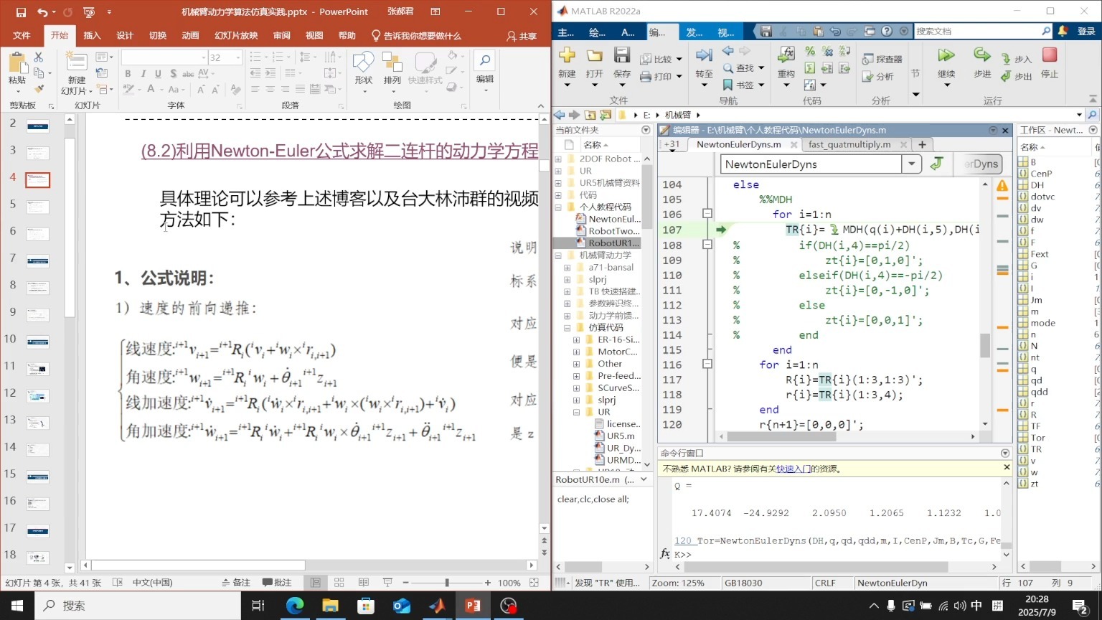This screenshot has width=1102, height=620.
Task: Select slide 7 thumbnail in PowerPoint panel
Action: tap(37, 260)
